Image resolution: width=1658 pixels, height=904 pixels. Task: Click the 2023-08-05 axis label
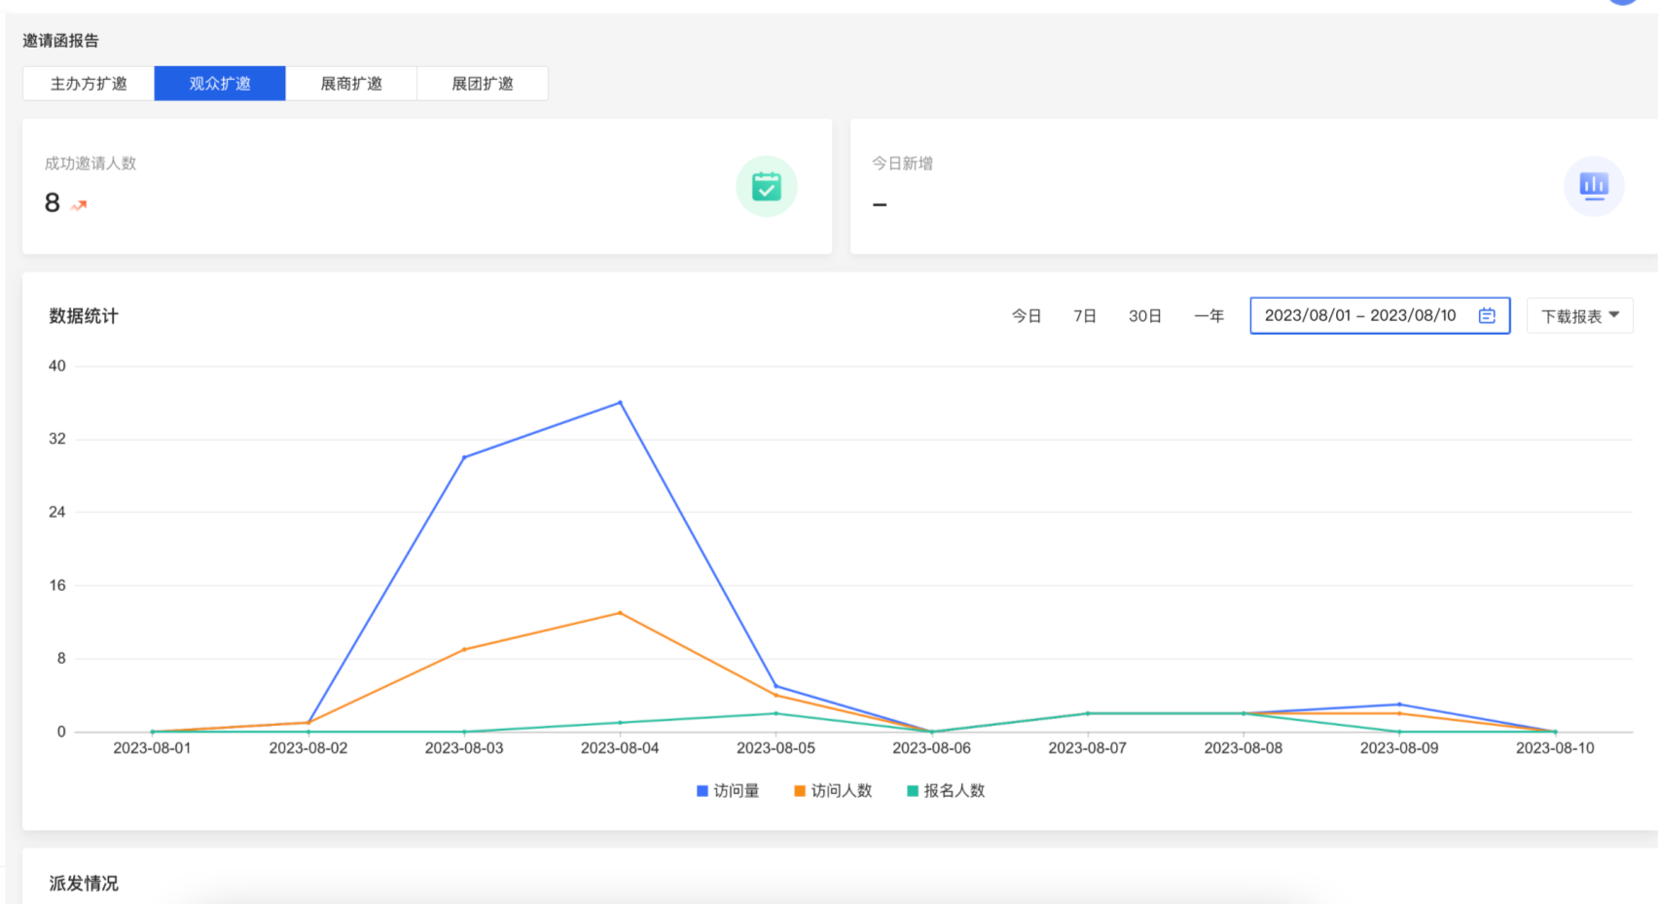tap(775, 748)
